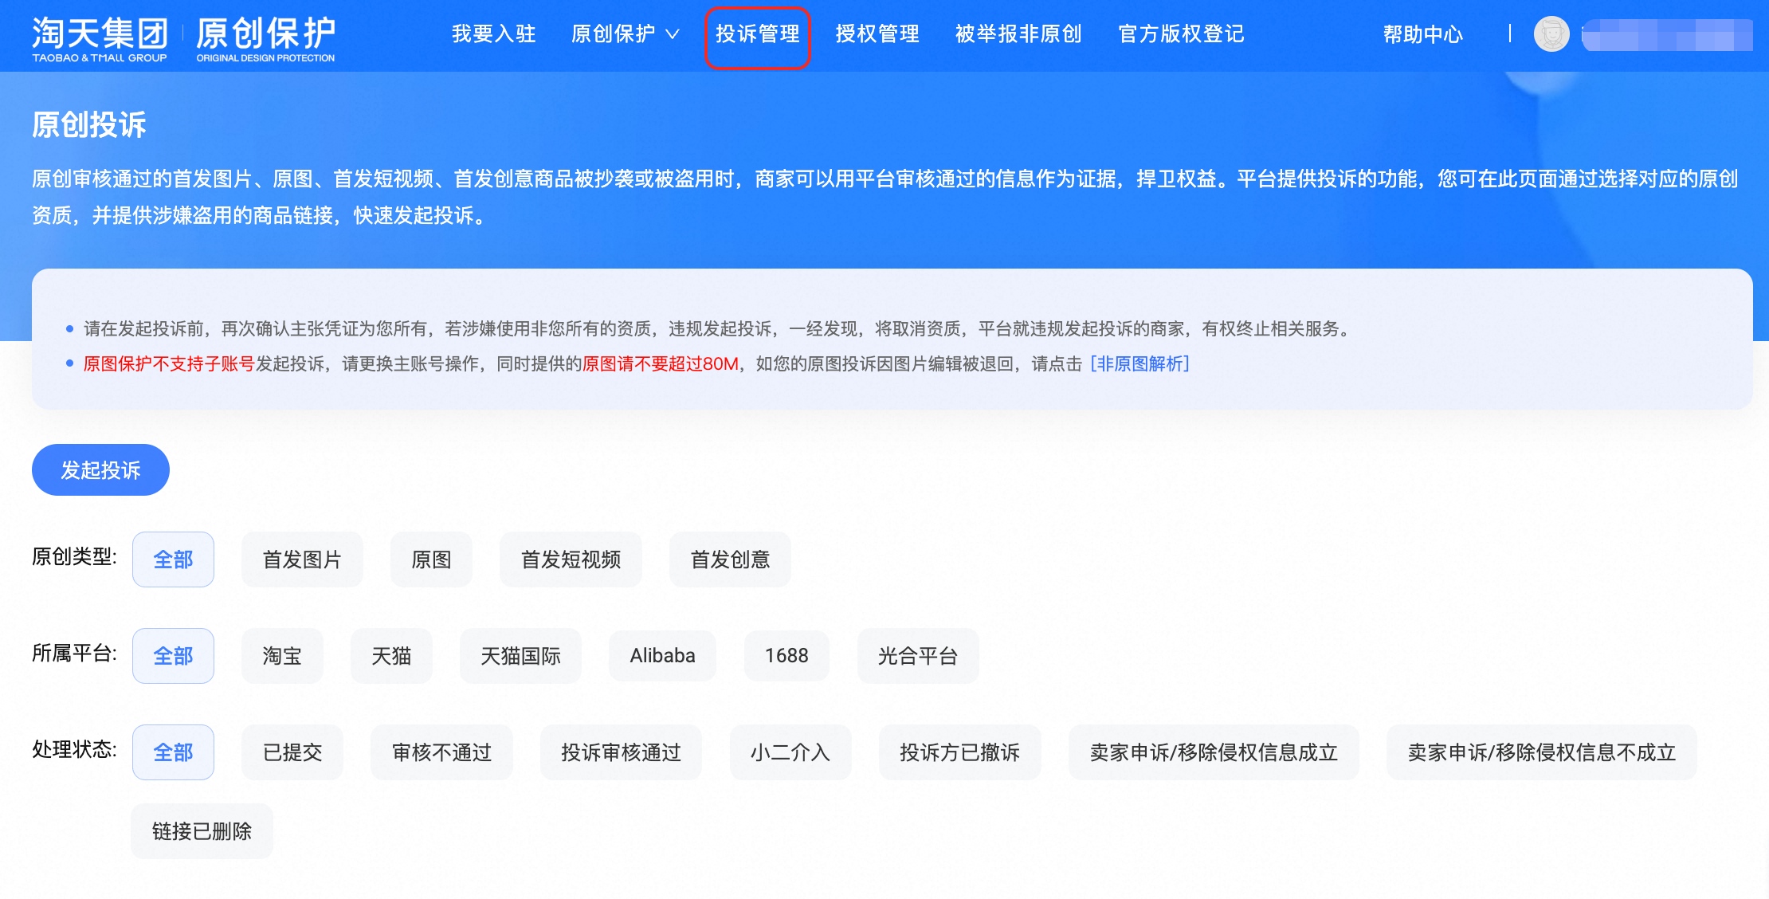Filter by 首发创意 type
This screenshot has height=899, width=1769.
[x=730, y=559]
